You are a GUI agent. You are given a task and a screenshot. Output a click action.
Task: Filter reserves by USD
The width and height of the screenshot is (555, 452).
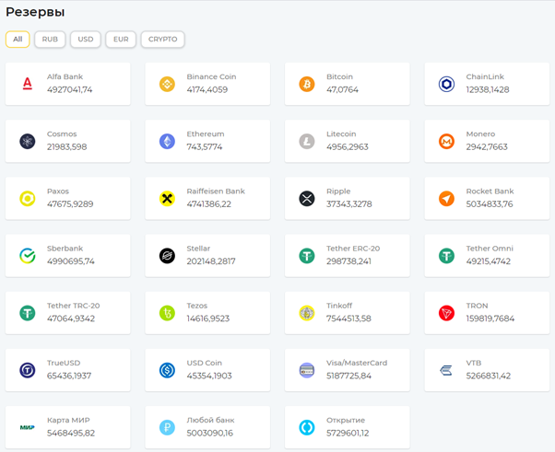click(x=86, y=40)
